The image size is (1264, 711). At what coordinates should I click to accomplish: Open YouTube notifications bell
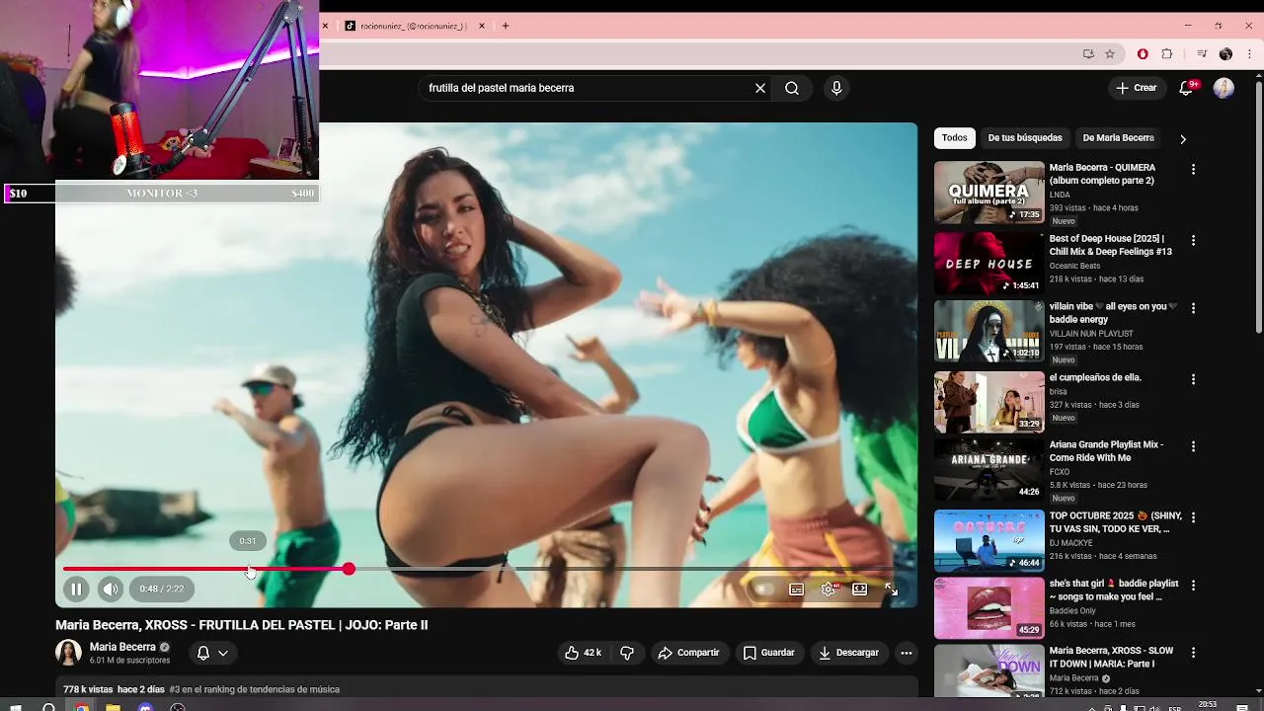tap(1188, 88)
